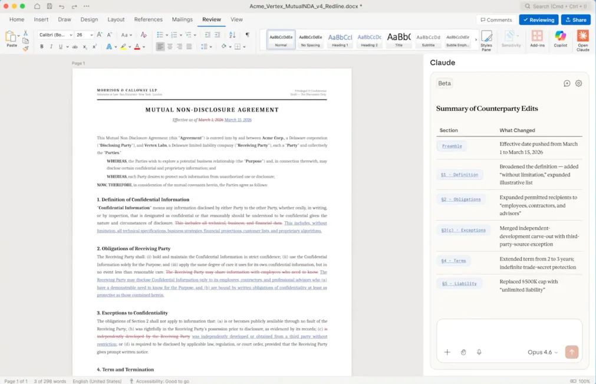Apply superscript formatting

pyautogui.click(x=94, y=47)
